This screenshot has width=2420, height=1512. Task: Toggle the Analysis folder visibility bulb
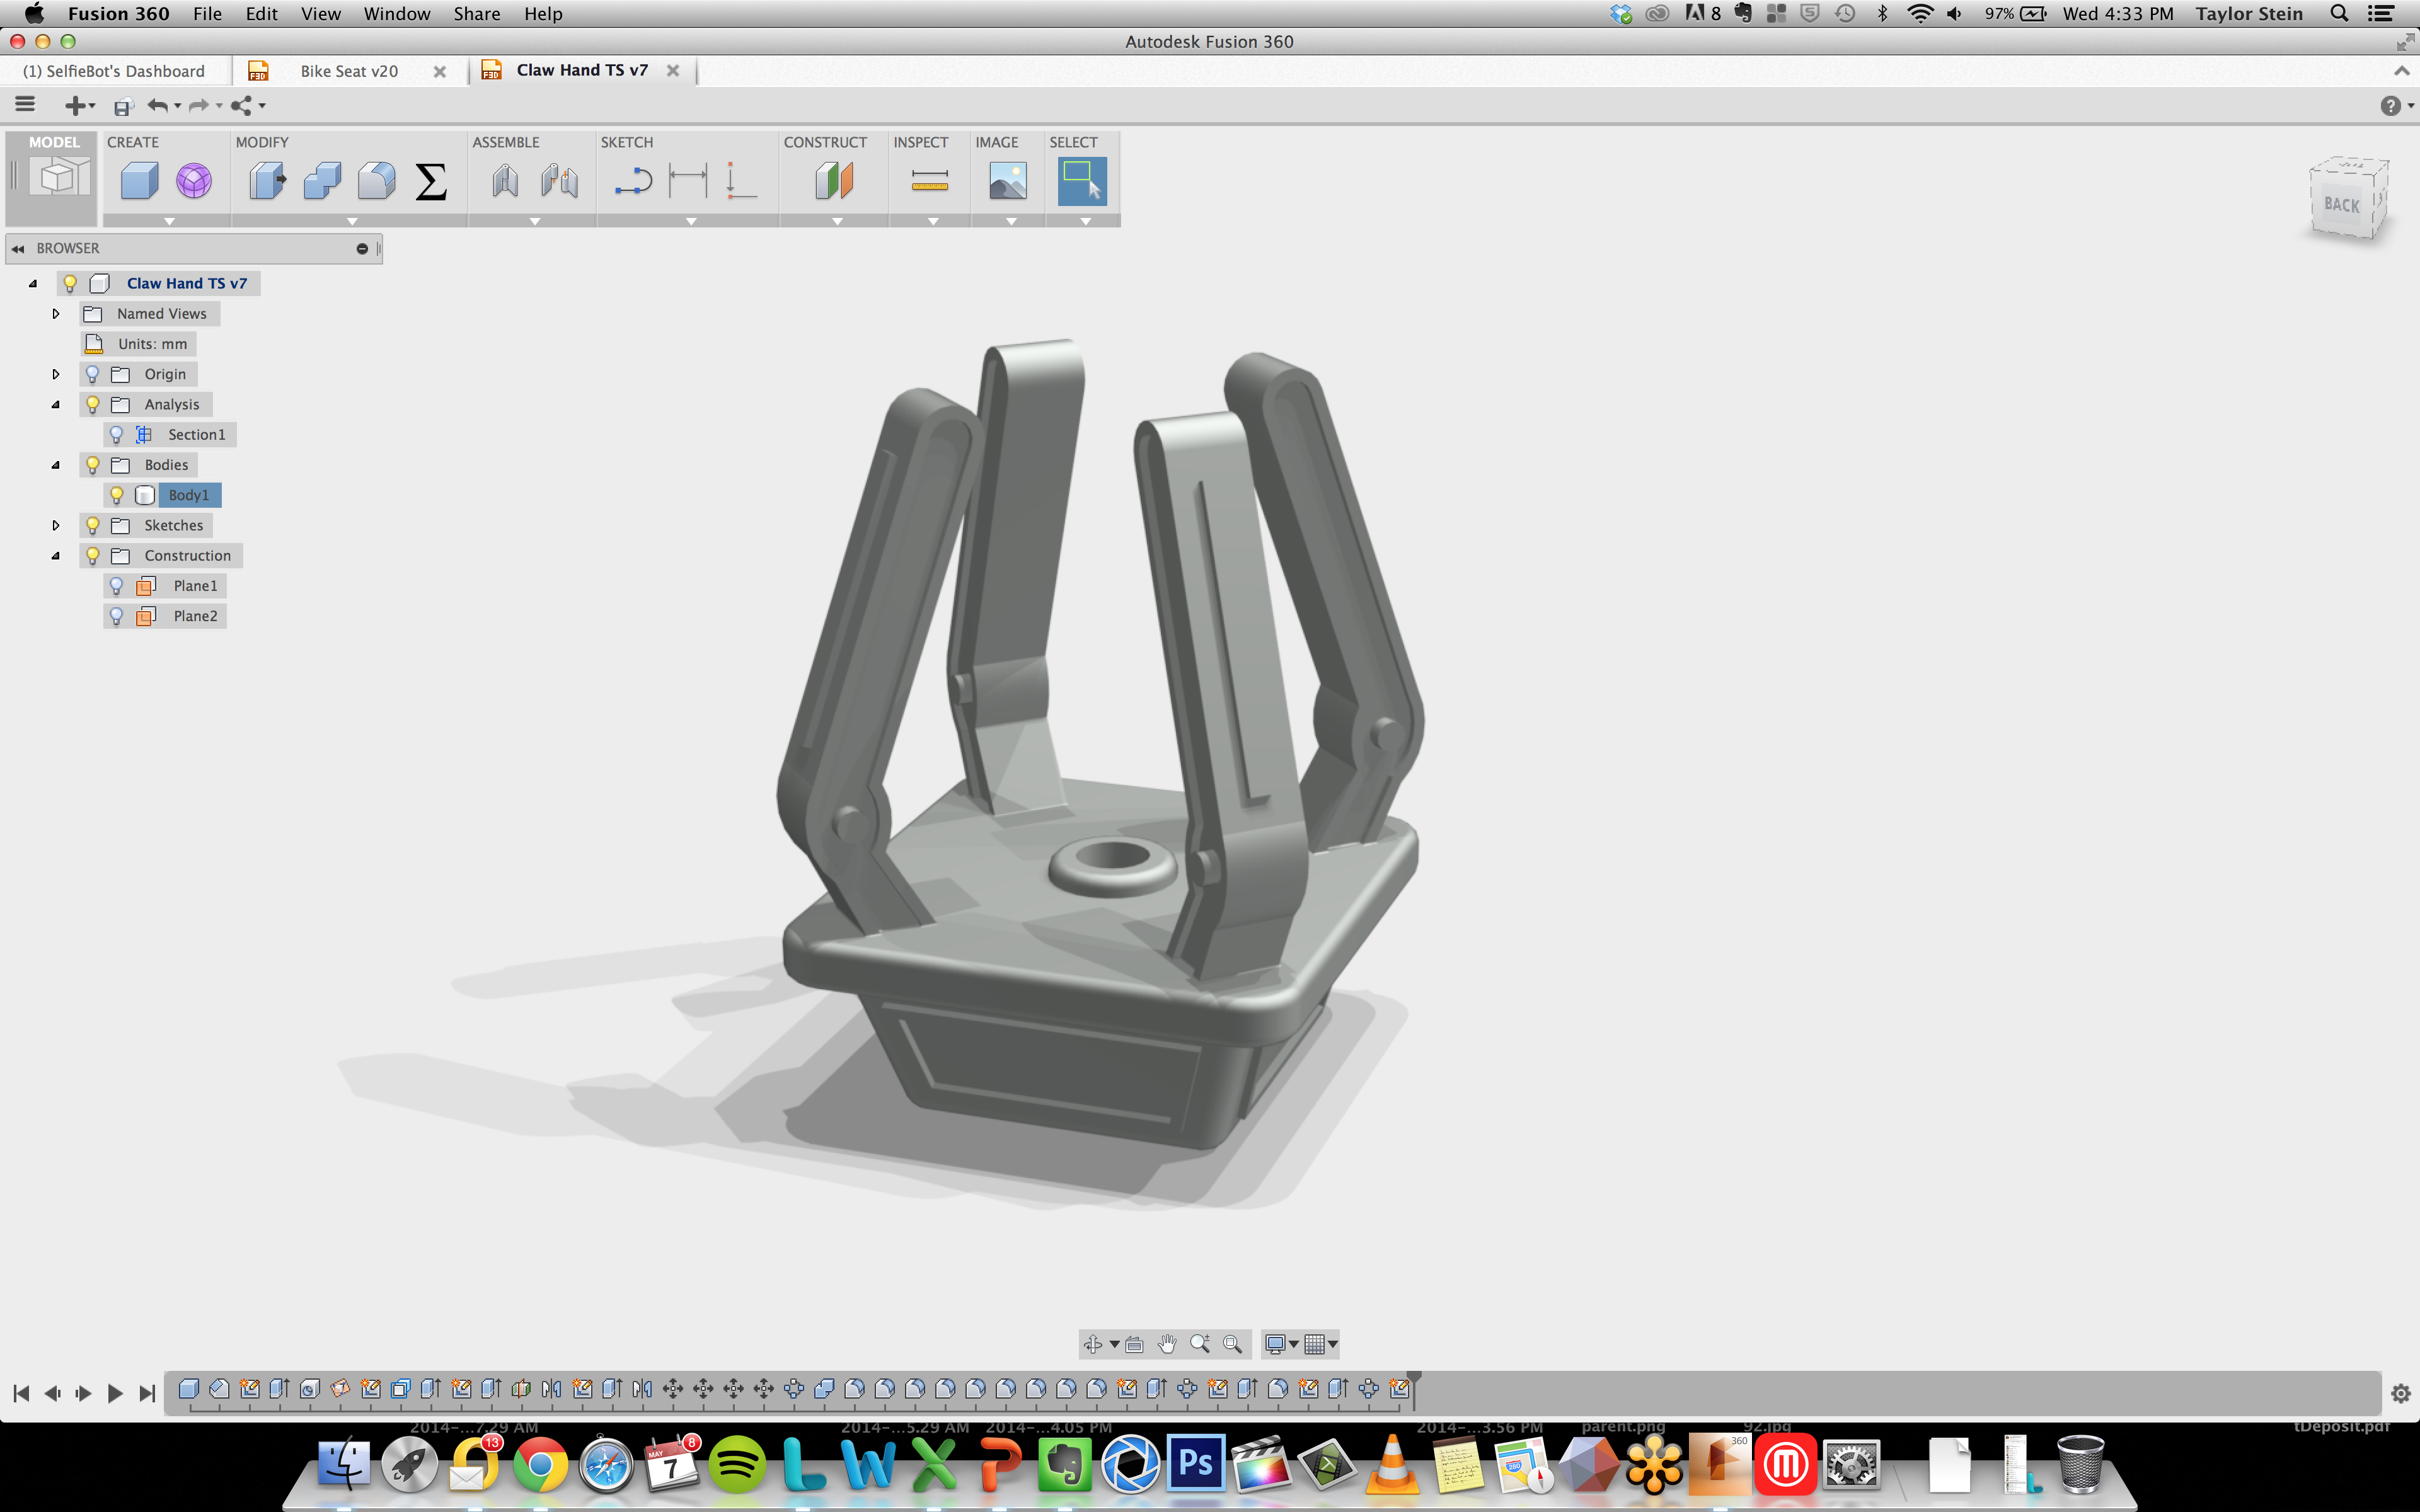tap(92, 405)
